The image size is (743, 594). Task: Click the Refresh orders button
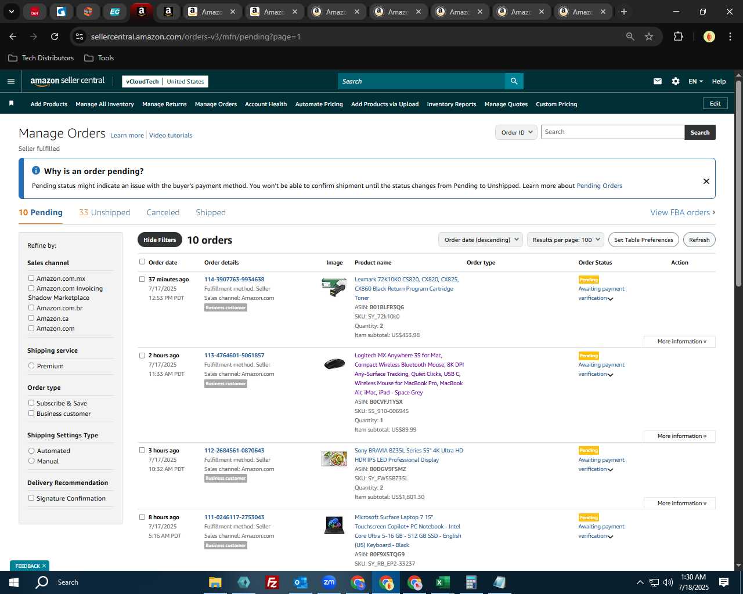(699, 240)
